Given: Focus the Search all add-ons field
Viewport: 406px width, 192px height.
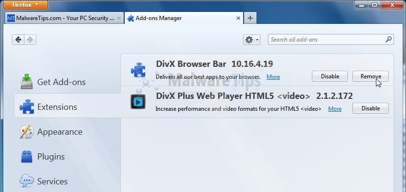Looking at the screenshot, I should [x=331, y=40].
